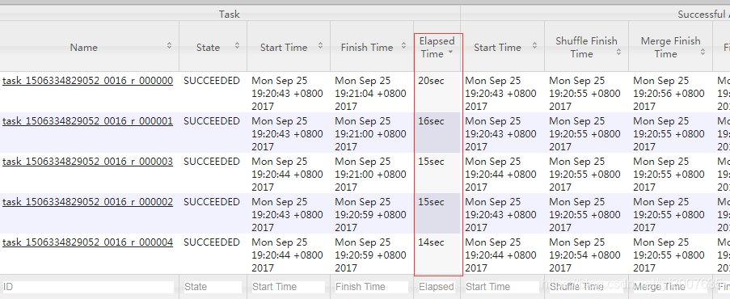
Task: Sort by attempt Start Time sort arrows
Action: coord(534,45)
